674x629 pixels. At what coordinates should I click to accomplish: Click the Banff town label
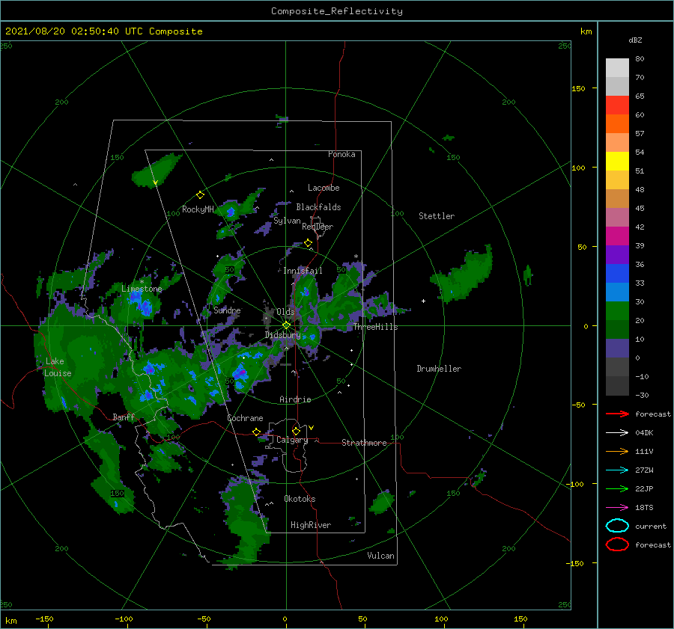click(124, 417)
